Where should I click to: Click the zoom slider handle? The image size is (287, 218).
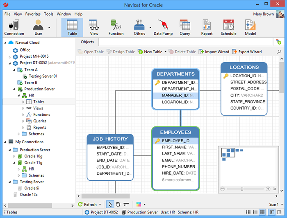coord(242,189)
